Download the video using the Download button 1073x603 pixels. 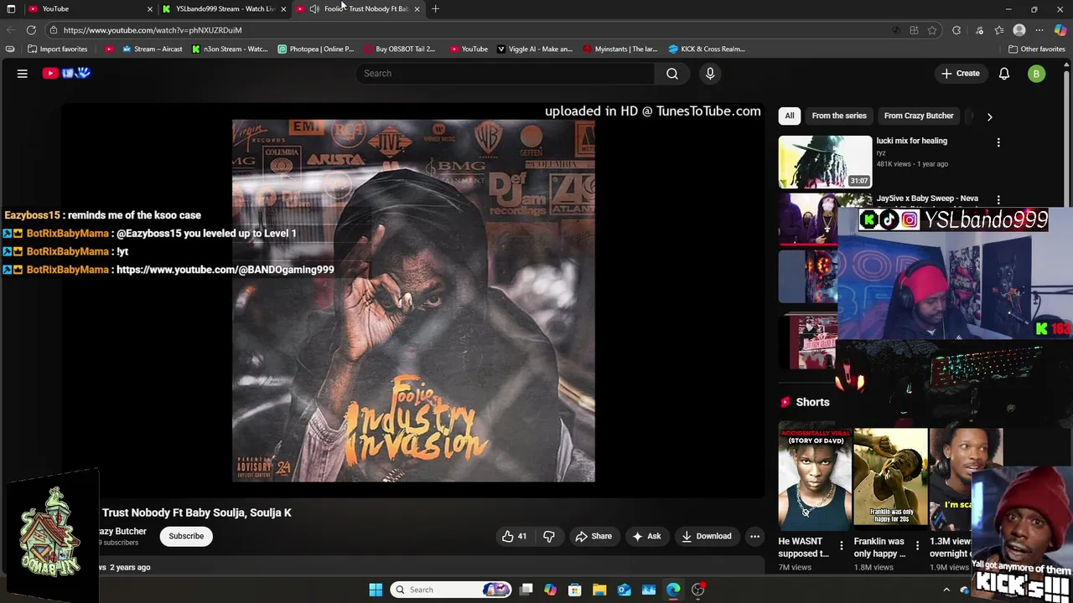click(x=706, y=536)
